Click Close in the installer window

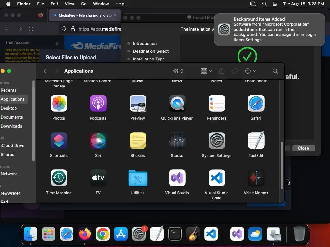[x=303, y=148]
